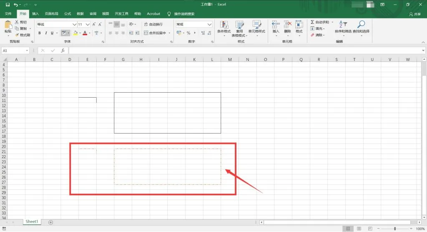Open Conditional Formatting icon

(224, 25)
